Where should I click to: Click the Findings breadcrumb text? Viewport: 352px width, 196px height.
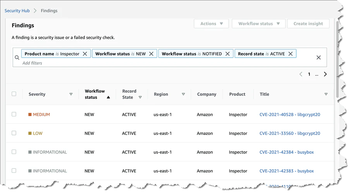coord(49,11)
